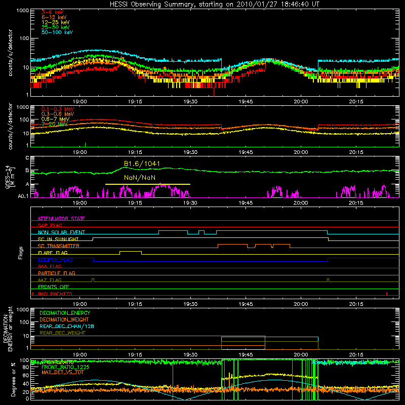The height and width of the screenshot is (405, 405).
Task: Click the SAA_FLAG label
Action: point(50,266)
